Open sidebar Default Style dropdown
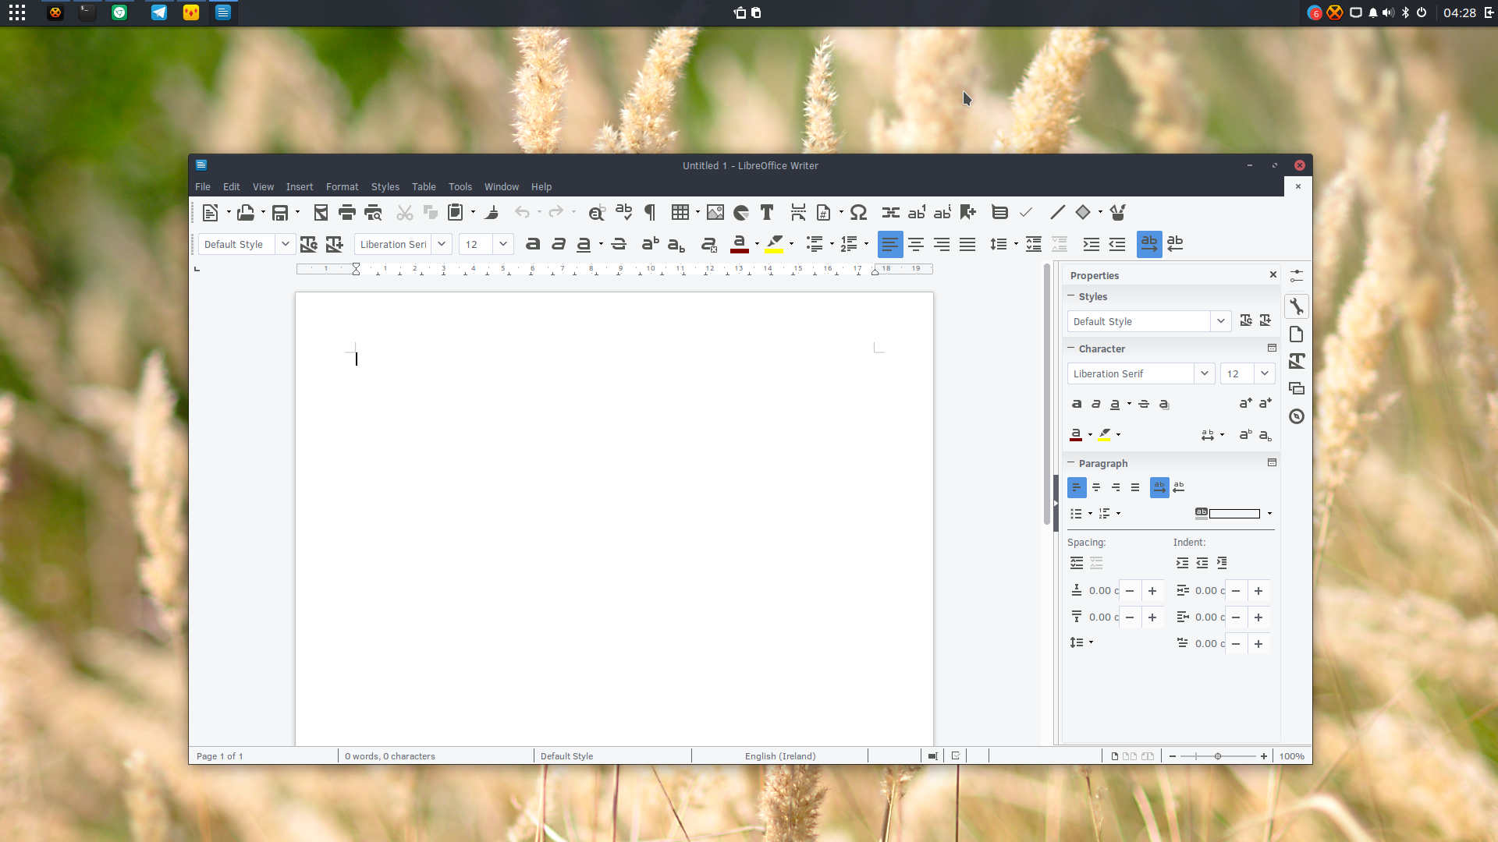This screenshot has width=1498, height=842. point(1221,321)
